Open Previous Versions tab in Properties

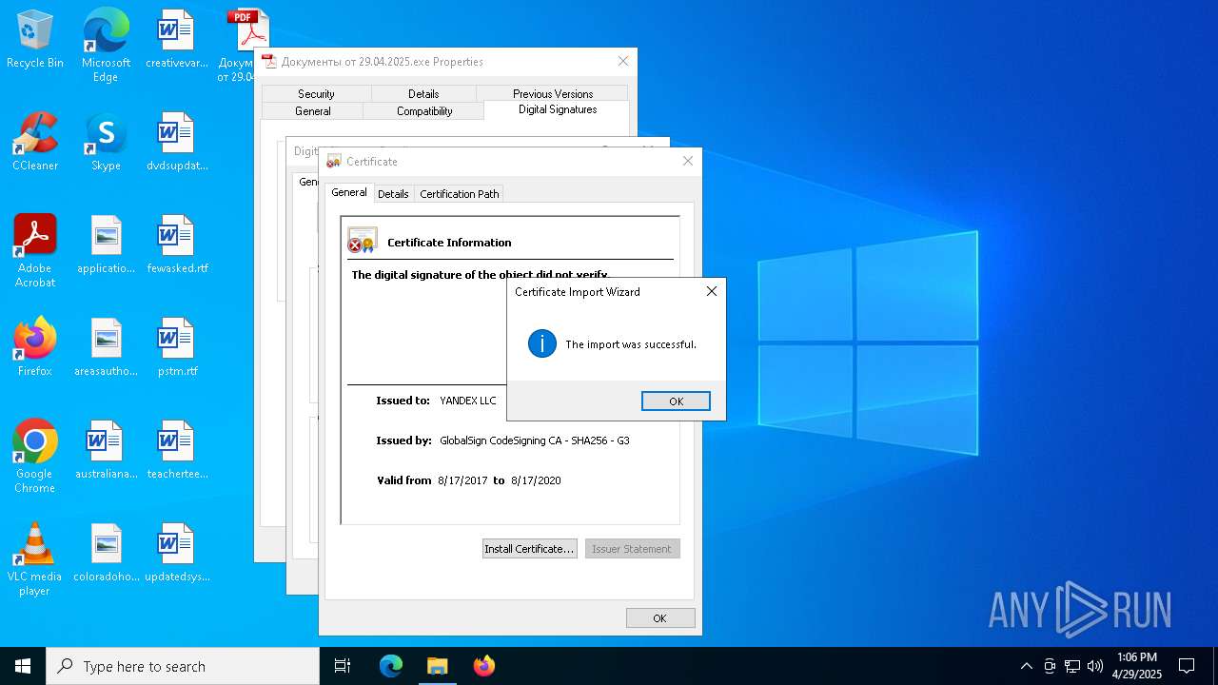553,93
